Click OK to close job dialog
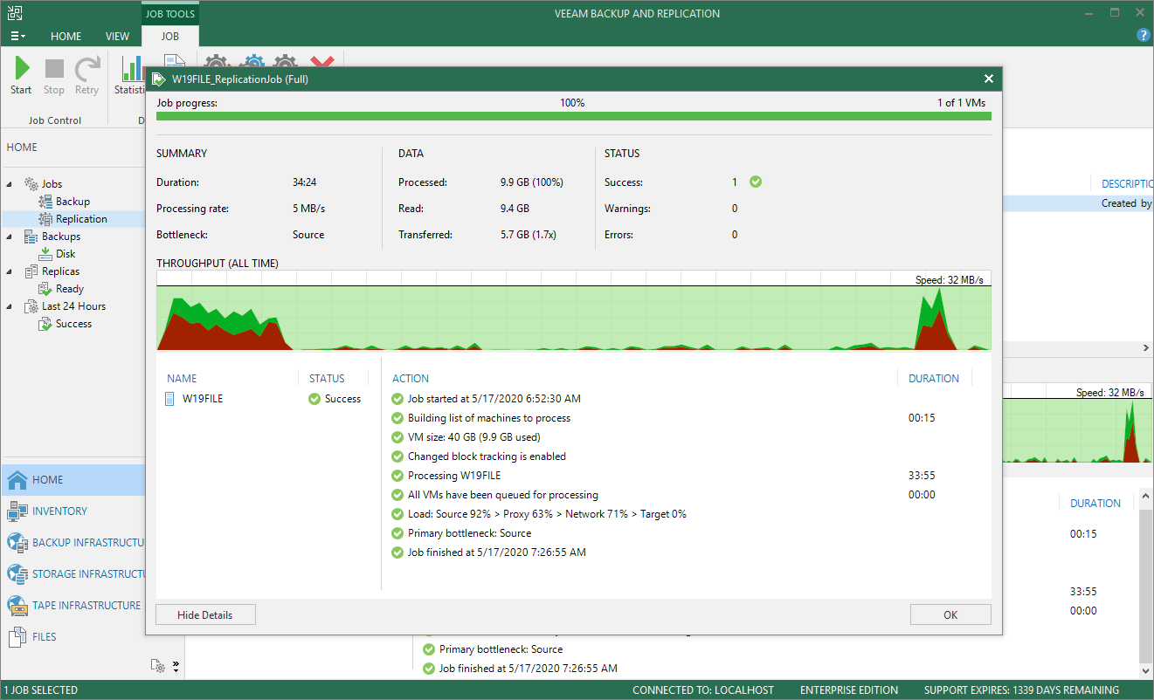Screen dimensions: 1154x700 950,614
